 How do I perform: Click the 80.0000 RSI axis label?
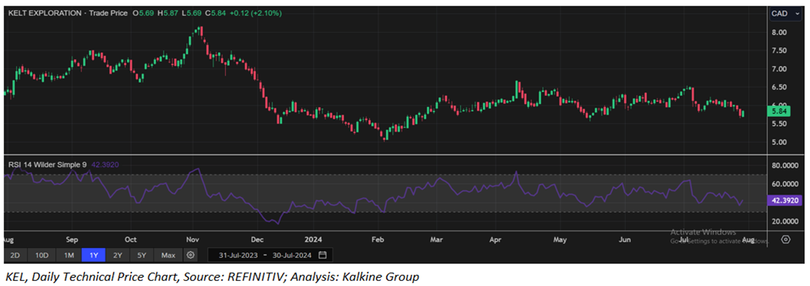coord(784,165)
